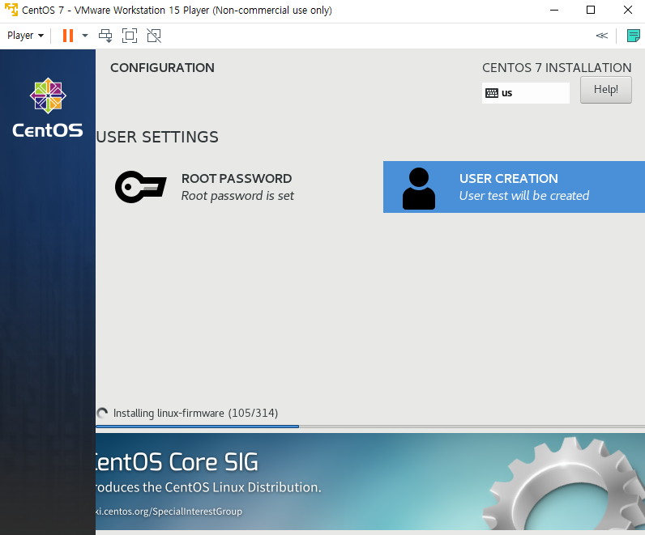645x535 pixels.
Task: Click the spinning progress indicator icon
Action: (102, 413)
